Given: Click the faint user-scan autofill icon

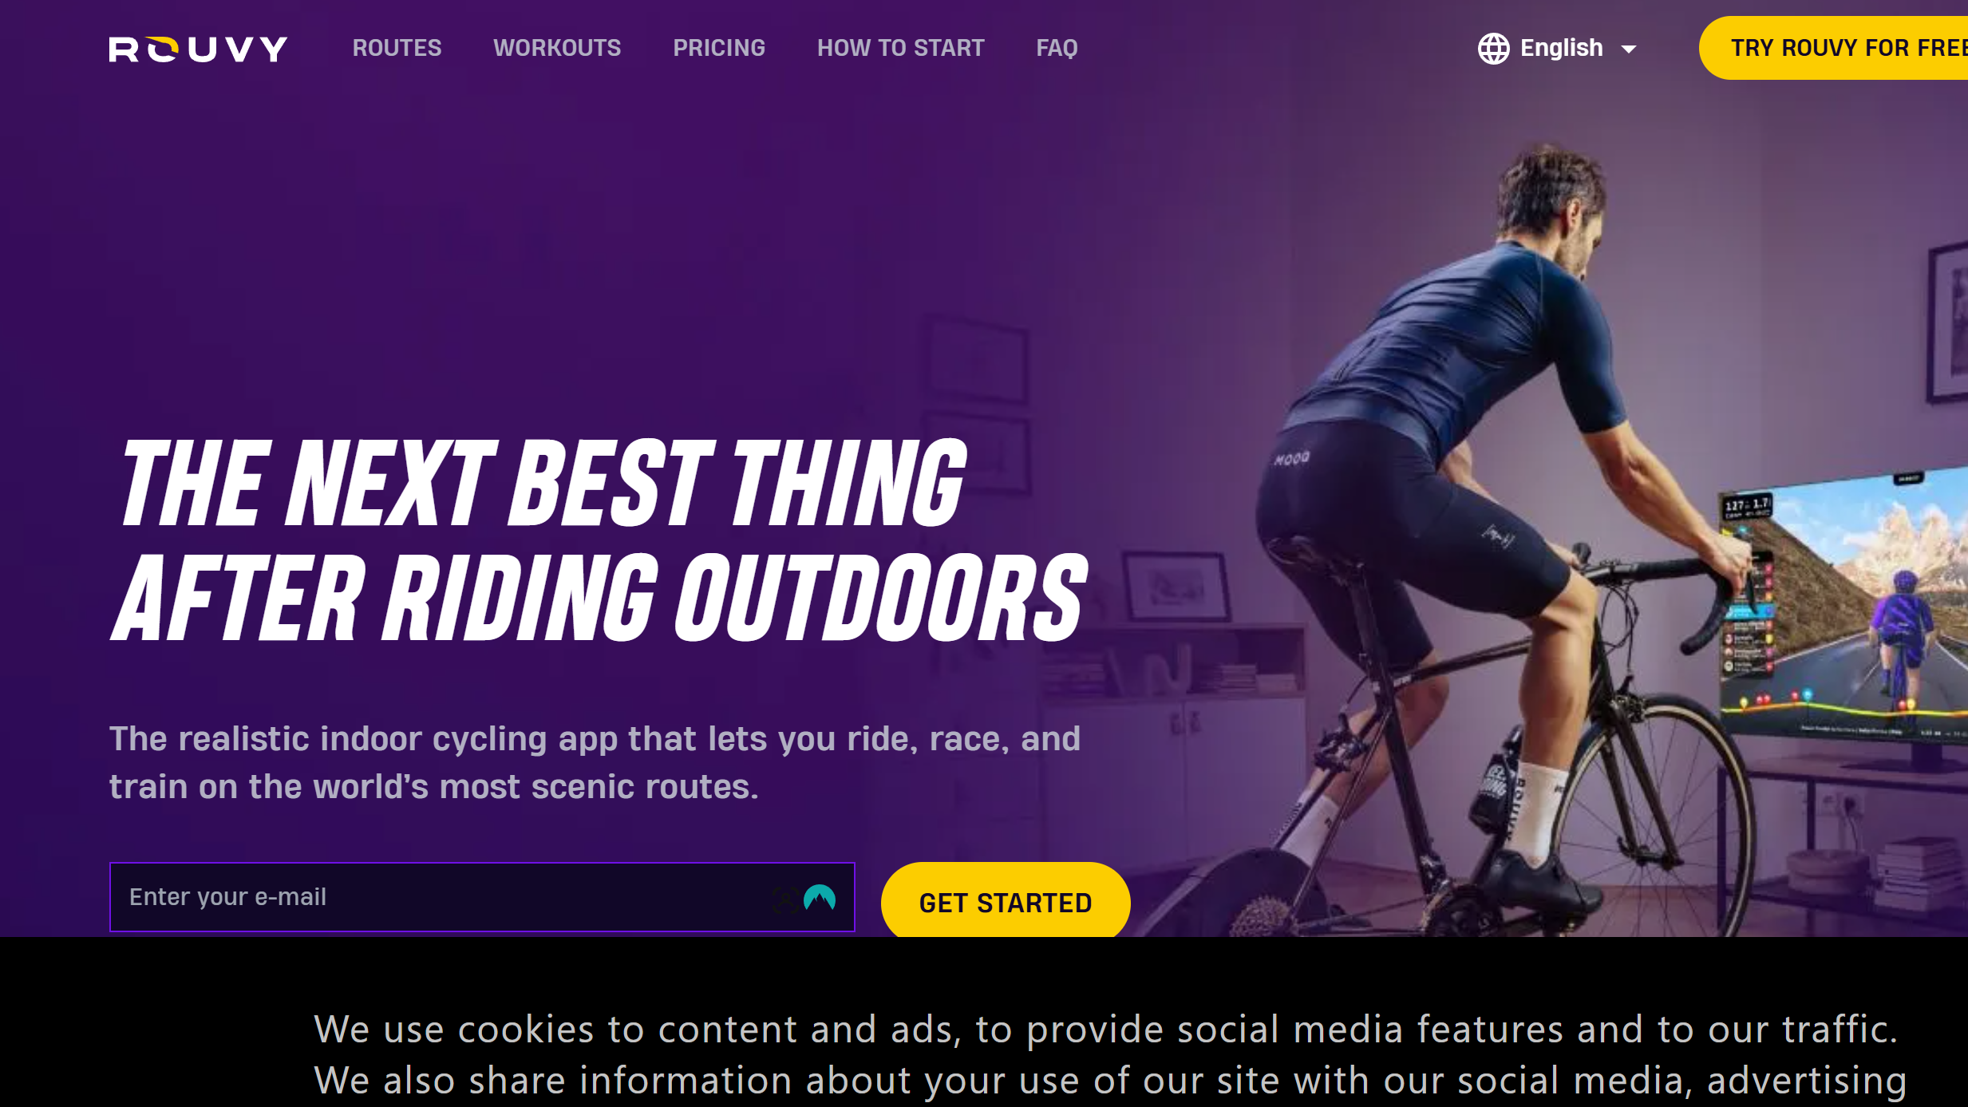Looking at the screenshot, I should point(785,900).
